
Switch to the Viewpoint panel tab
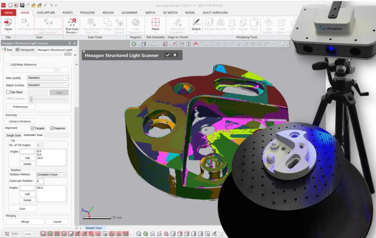click(x=25, y=50)
